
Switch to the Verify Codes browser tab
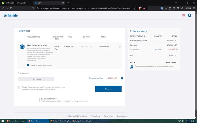15,3
